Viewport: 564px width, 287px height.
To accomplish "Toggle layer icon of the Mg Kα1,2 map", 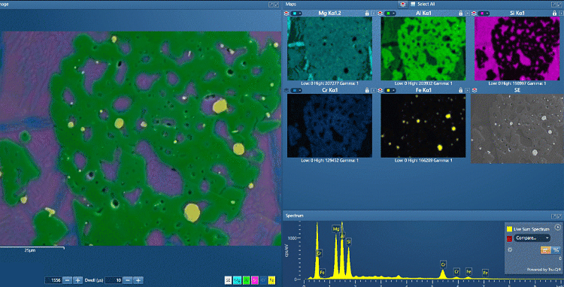I will pos(287,13).
